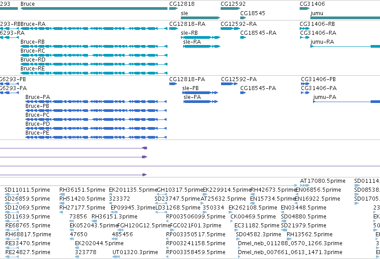Select the EN16922.5prime EST label
This screenshot has width=380, height=259.
tap(317, 199)
